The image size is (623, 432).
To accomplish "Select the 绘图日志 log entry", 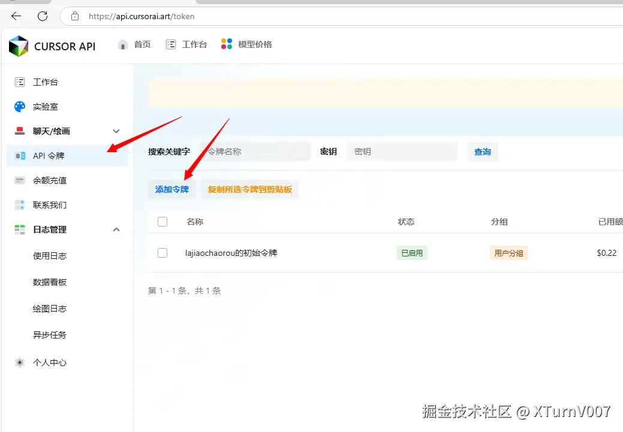I will point(50,309).
